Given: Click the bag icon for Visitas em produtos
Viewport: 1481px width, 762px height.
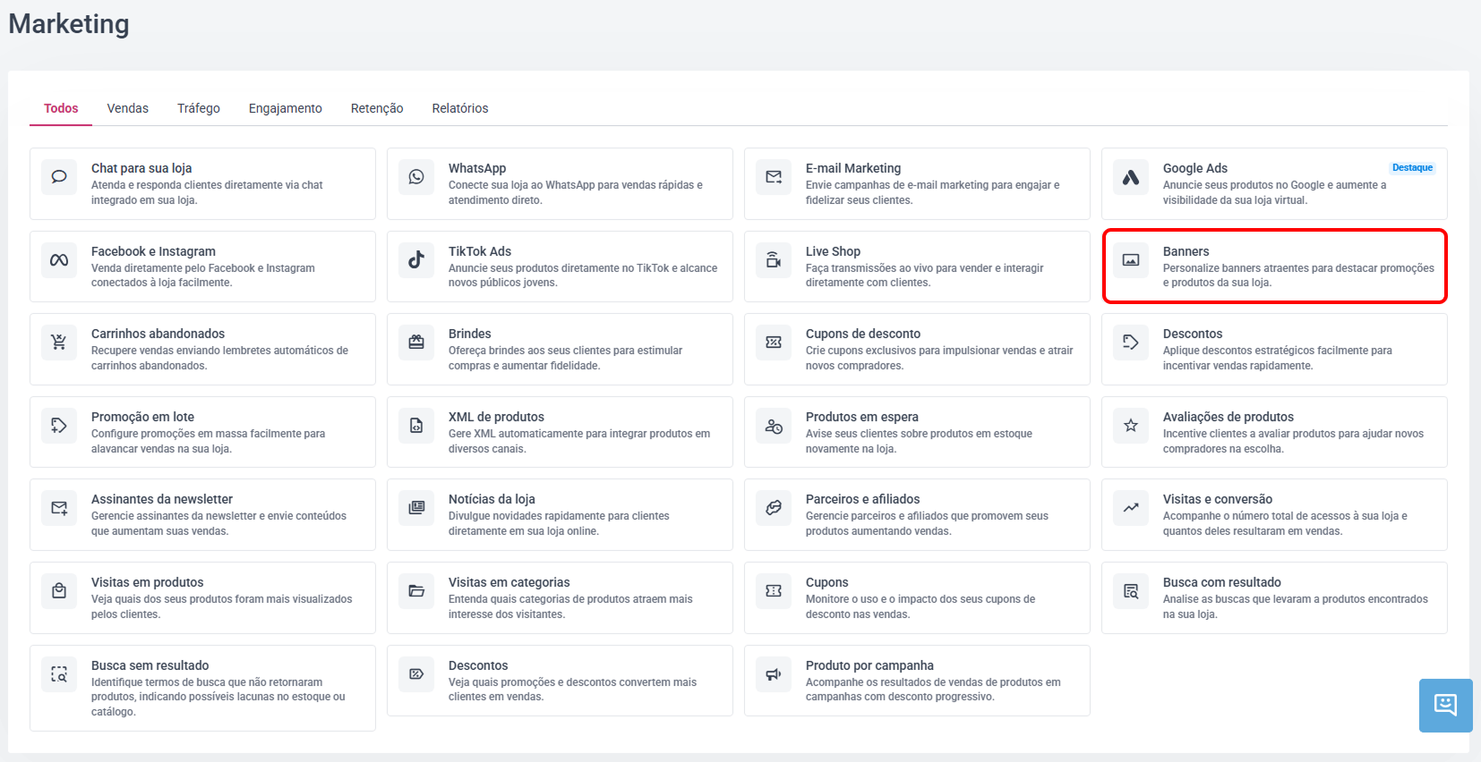Looking at the screenshot, I should [59, 591].
